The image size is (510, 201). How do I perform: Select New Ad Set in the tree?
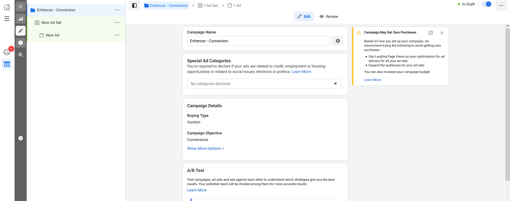(x=76, y=22)
